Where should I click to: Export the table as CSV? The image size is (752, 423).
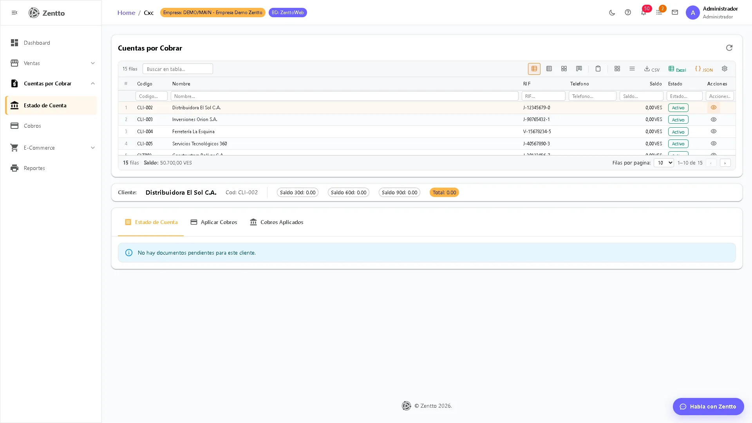pyautogui.click(x=652, y=69)
